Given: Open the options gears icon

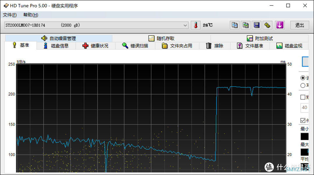Looking at the screenshot, I should tap(267, 25).
